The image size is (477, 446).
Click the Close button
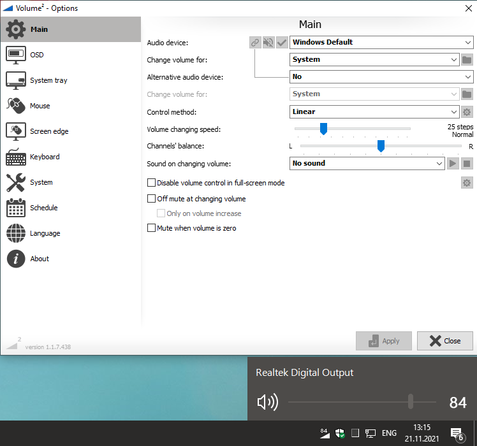[445, 341]
